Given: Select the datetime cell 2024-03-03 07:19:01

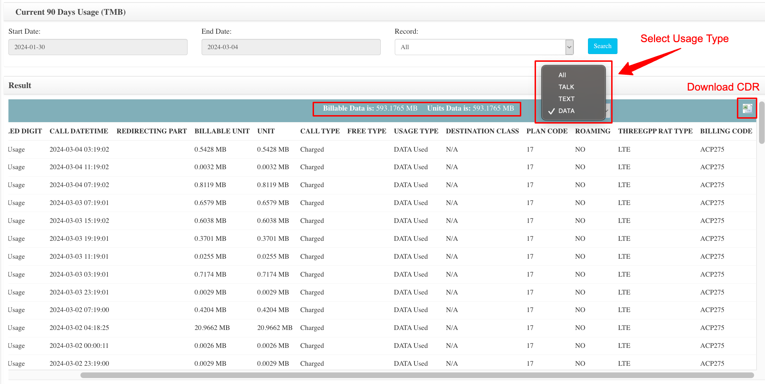Looking at the screenshot, I should [x=79, y=203].
